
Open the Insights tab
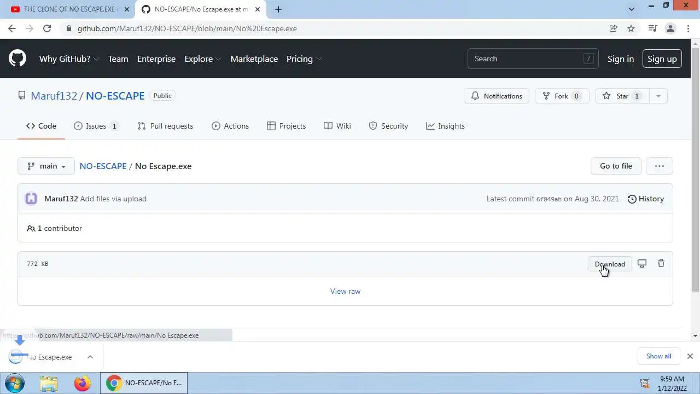[x=445, y=126]
